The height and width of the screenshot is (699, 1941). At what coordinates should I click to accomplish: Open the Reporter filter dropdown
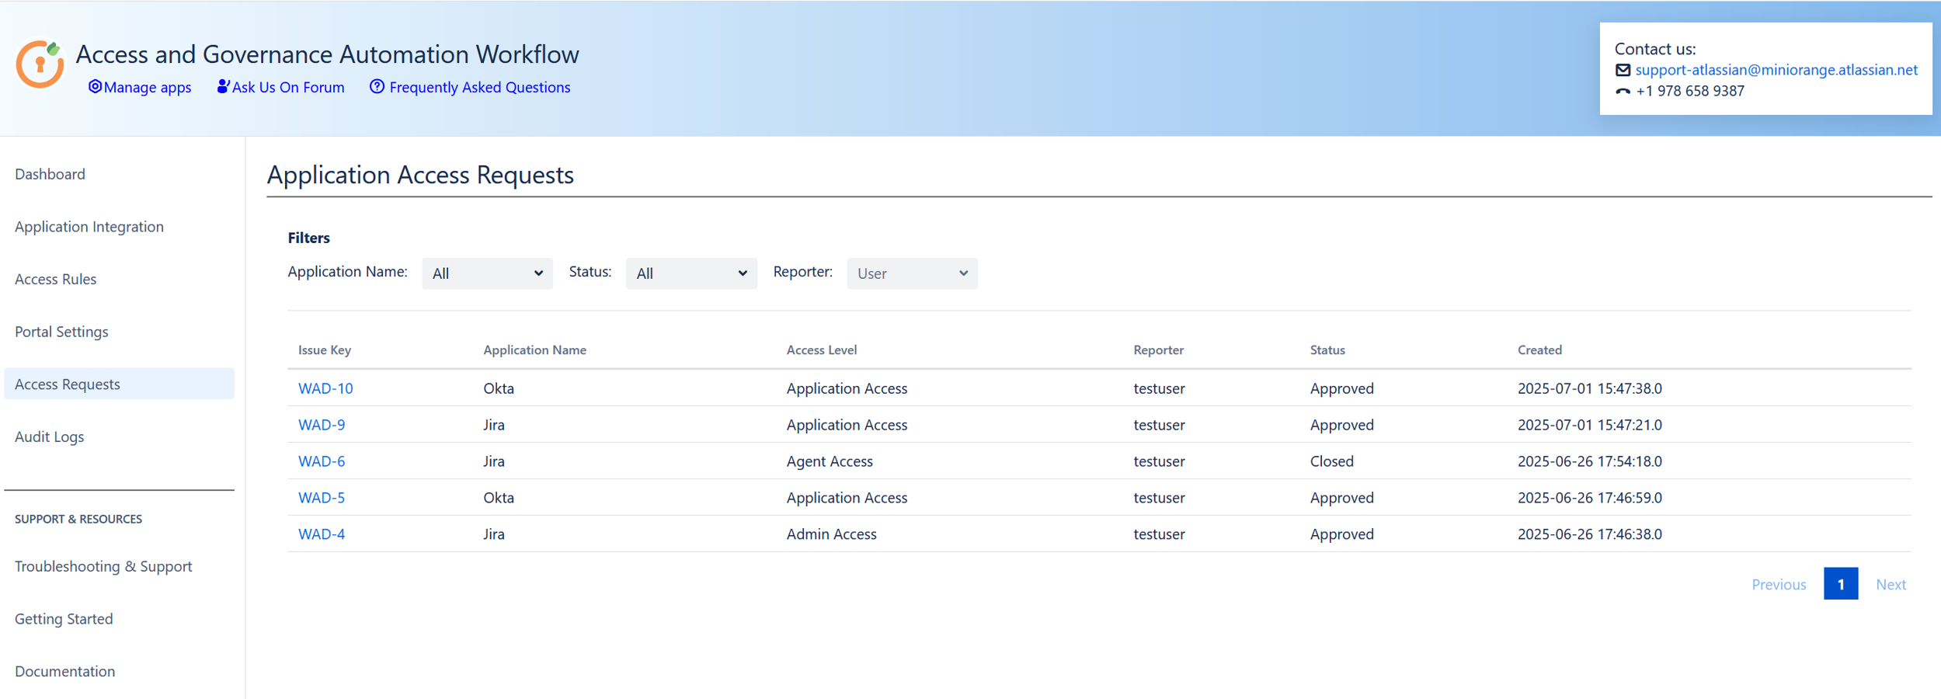911,273
